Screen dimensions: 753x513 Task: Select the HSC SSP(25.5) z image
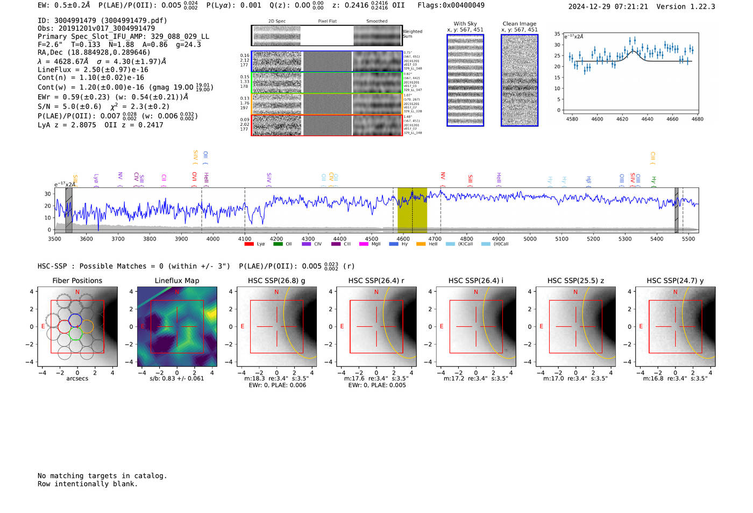click(576, 326)
